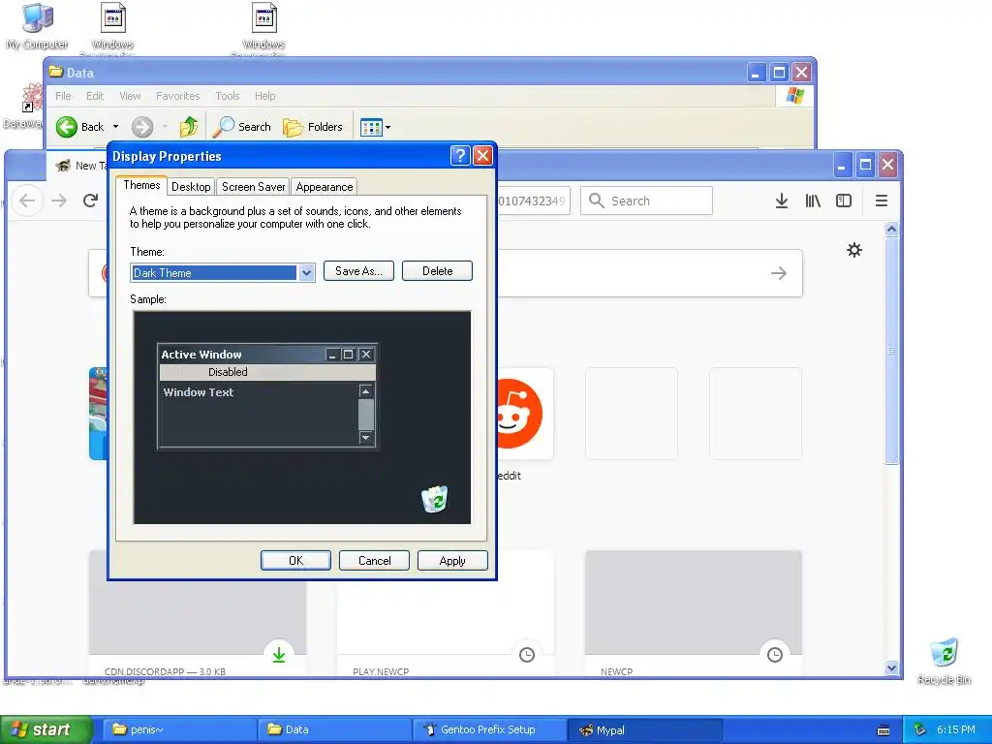Open the Views dropdown in Data toolbar
The image size is (992, 744).
(375, 127)
